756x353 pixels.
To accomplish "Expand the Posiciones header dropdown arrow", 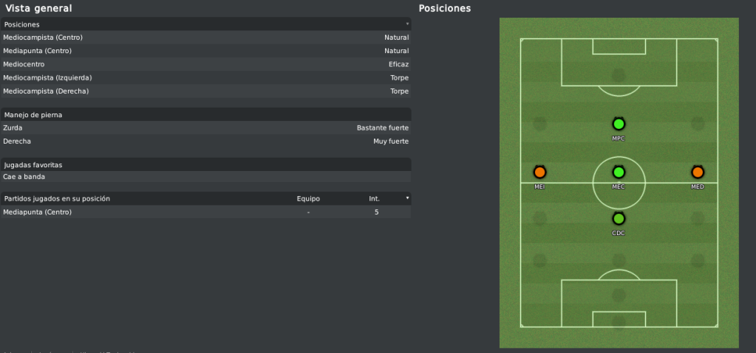I will (407, 24).
